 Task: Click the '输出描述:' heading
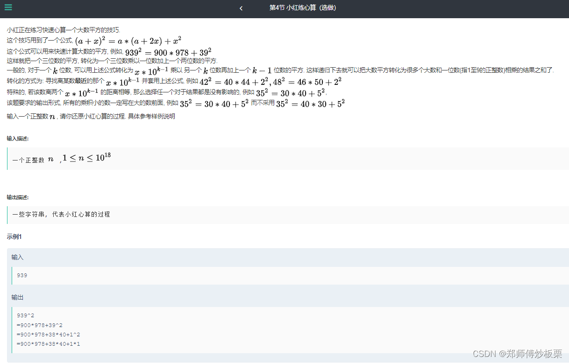click(x=18, y=197)
